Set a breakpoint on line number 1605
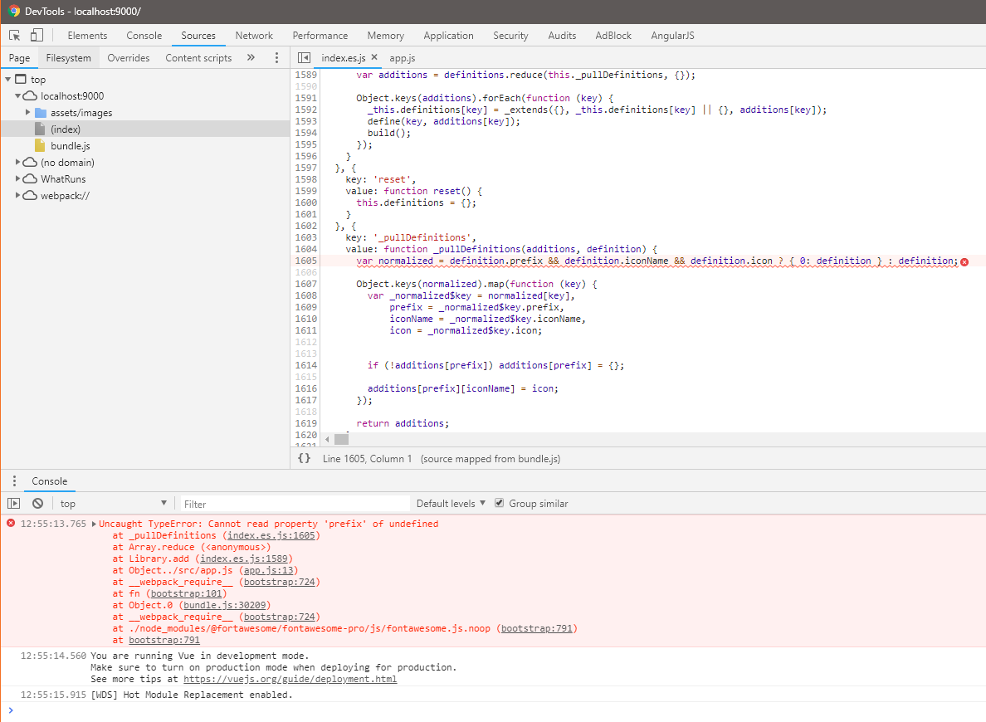Screen dimensions: 986x722 pos(305,261)
